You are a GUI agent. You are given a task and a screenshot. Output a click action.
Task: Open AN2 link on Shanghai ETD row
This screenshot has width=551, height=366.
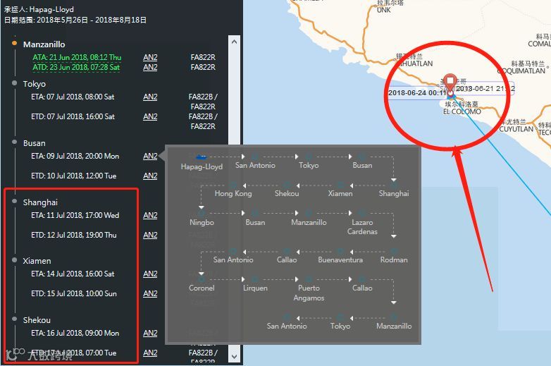coord(150,235)
